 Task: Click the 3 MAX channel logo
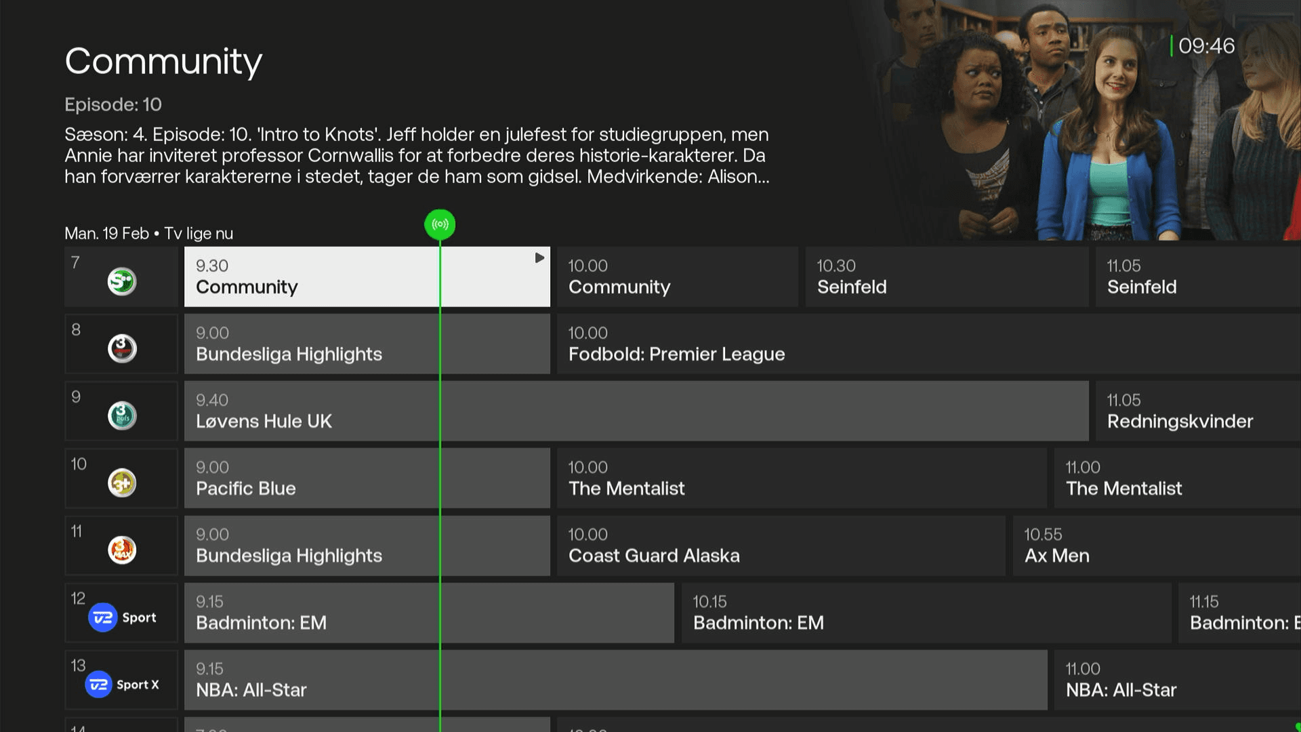coord(121,549)
